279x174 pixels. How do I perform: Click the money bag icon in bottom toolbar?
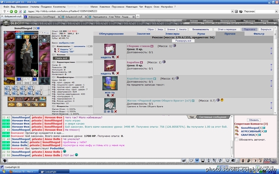tap(243, 161)
